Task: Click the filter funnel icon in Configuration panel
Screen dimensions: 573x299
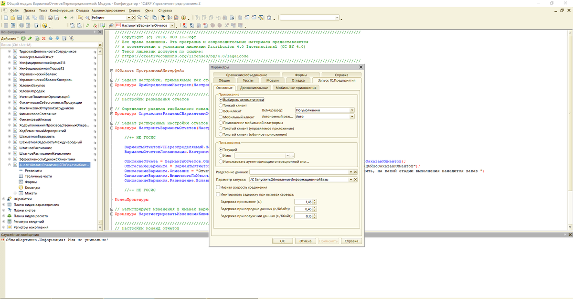Action: tap(71, 38)
